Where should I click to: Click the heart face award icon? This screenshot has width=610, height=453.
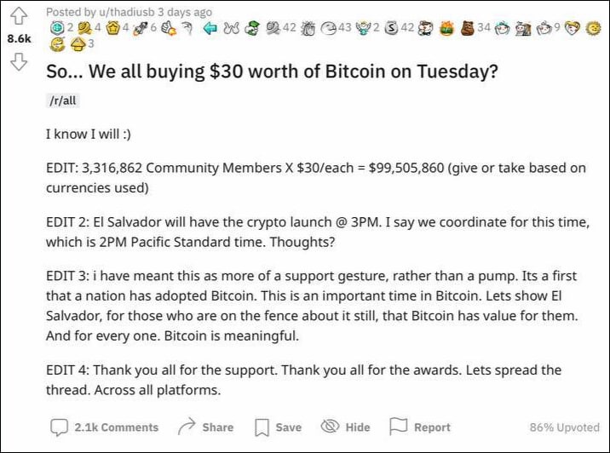pyautogui.click(x=572, y=28)
